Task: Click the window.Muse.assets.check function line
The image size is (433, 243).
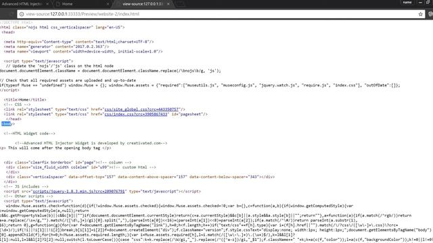Action: pos(179,206)
